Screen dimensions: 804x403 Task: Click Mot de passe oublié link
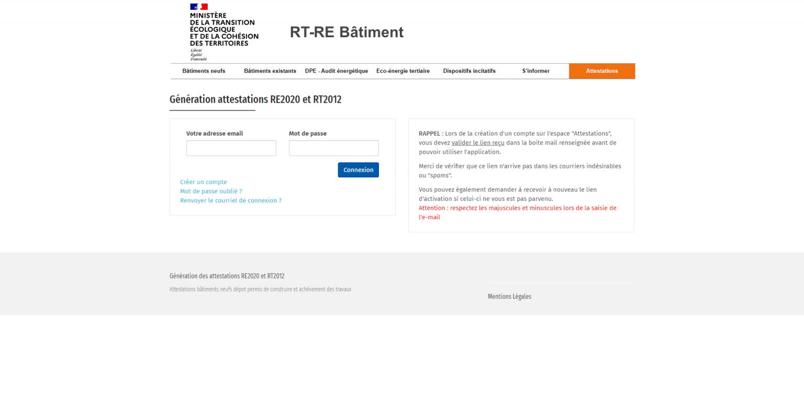(211, 191)
